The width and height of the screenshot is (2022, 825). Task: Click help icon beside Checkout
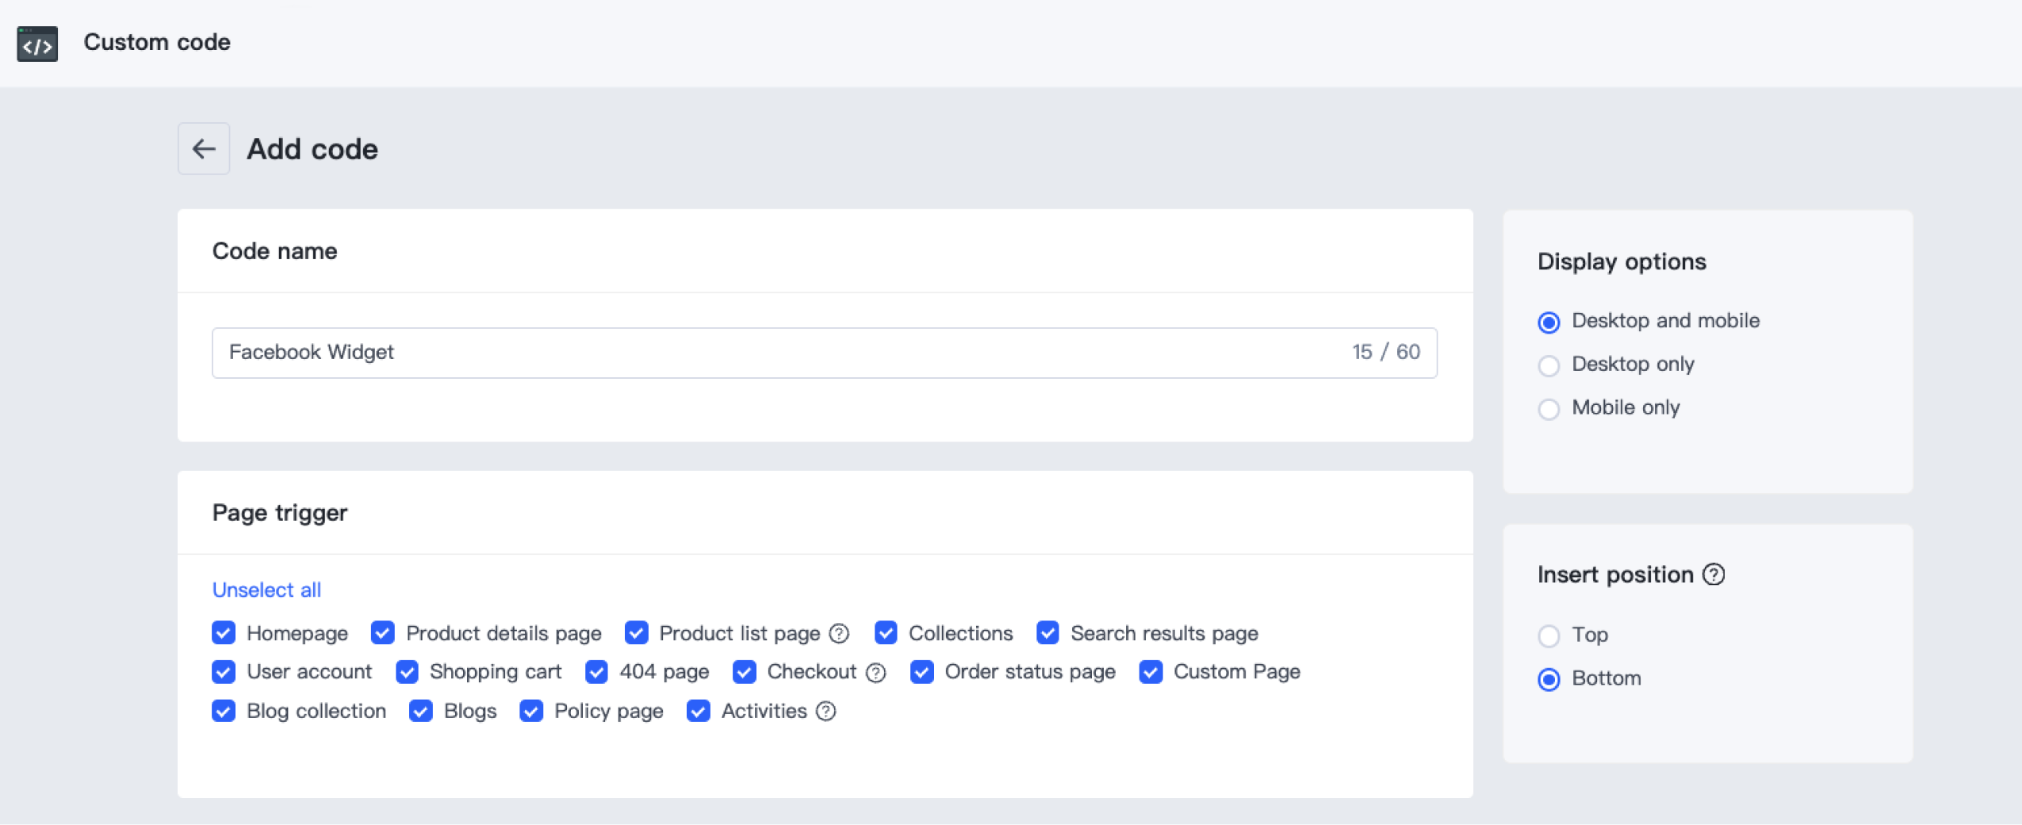[875, 673]
